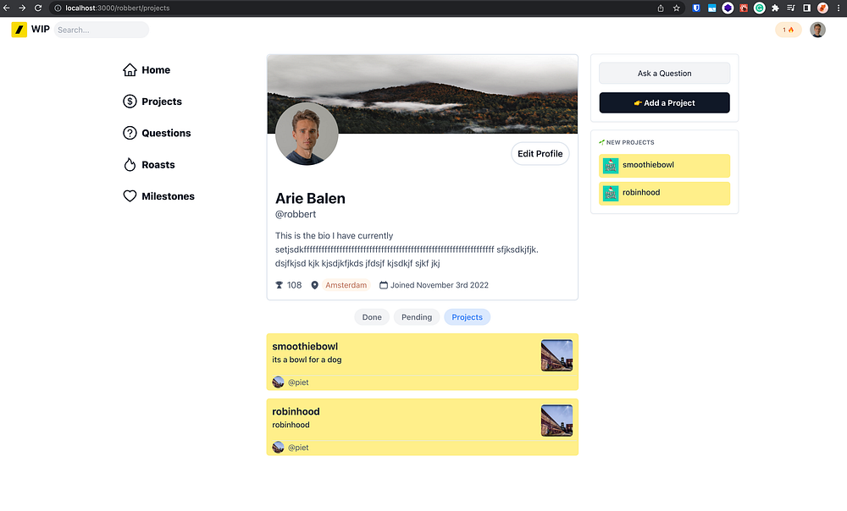Image resolution: width=847 pixels, height=511 pixels.
Task: Go back with the browser back arrow
Action: [x=7, y=8]
